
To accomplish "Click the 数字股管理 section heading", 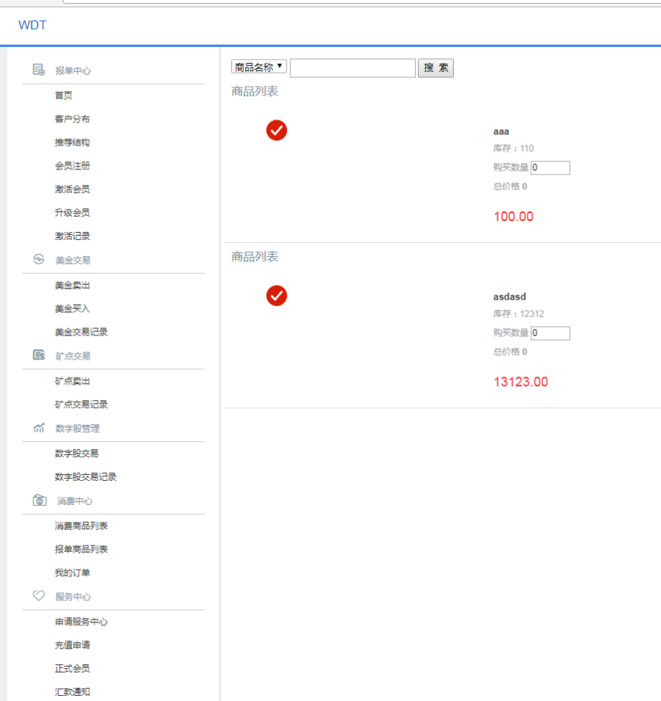I will [x=77, y=428].
